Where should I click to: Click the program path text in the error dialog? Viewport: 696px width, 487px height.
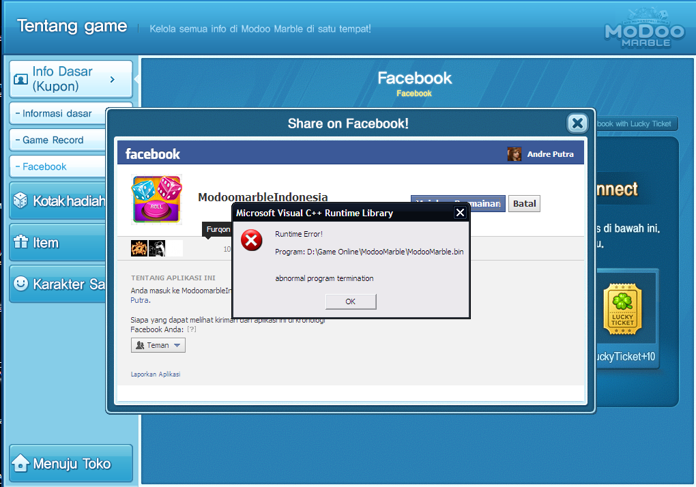pos(369,252)
